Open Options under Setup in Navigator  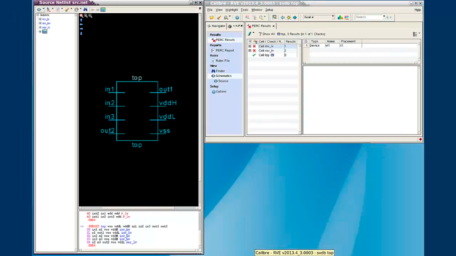click(x=219, y=91)
